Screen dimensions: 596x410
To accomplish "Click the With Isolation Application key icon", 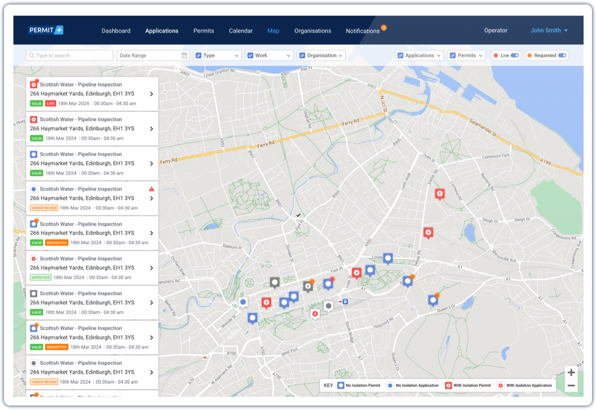I will (x=501, y=385).
